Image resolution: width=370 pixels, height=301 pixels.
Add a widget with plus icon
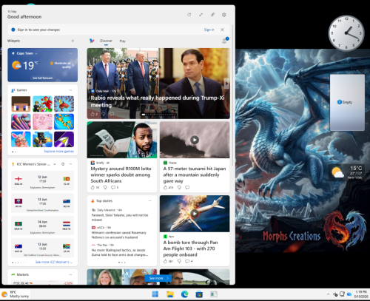tap(73, 41)
